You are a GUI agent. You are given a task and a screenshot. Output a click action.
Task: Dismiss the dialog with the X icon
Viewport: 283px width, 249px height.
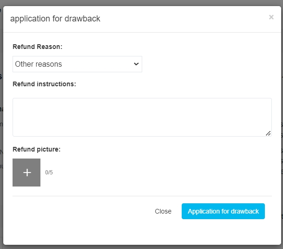(x=271, y=17)
